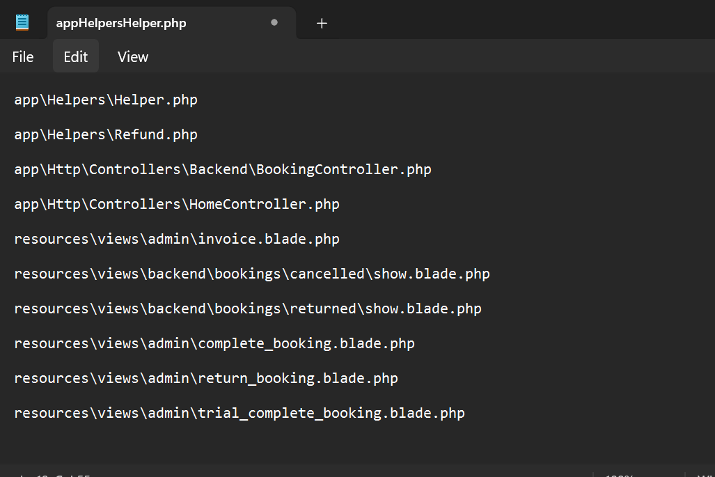The image size is (715, 477).
Task: Open the View menu
Action: [133, 56]
